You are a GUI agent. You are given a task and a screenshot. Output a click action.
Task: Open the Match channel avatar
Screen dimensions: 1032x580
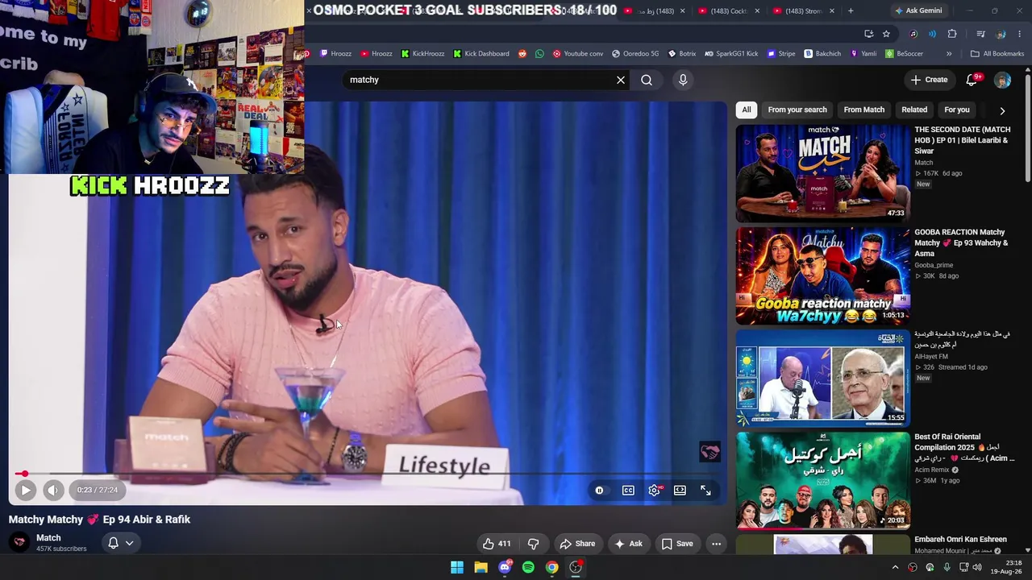point(19,542)
